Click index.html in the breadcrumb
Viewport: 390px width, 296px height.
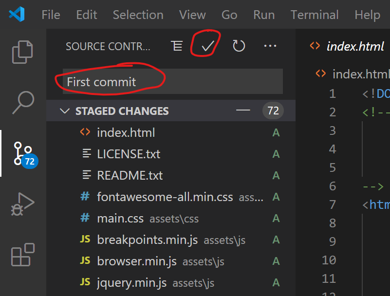click(359, 74)
